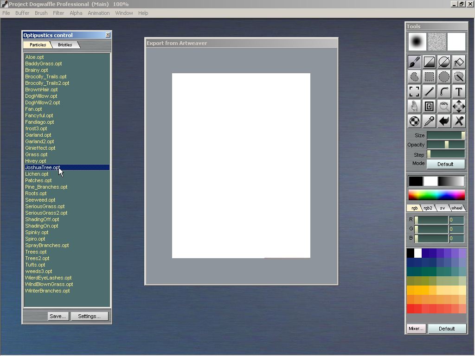The height and width of the screenshot is (356, 475).
Task: Switch to the Bristles tab
Action: [65, 45]
